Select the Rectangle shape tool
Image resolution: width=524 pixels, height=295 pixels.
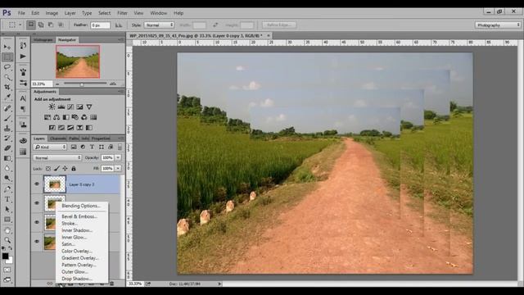click(x=7, y=220)
